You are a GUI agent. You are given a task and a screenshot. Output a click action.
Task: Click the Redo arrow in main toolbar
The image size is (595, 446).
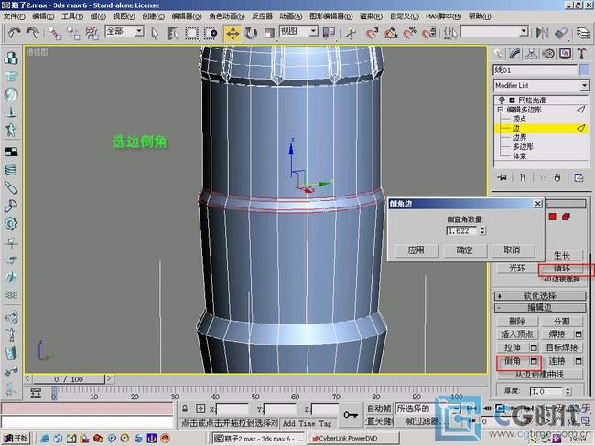(32, 33)
